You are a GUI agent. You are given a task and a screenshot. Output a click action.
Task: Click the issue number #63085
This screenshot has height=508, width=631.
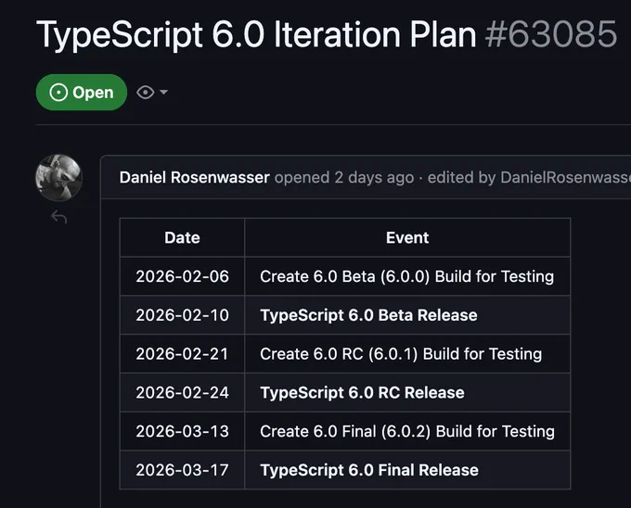(551, 34)
